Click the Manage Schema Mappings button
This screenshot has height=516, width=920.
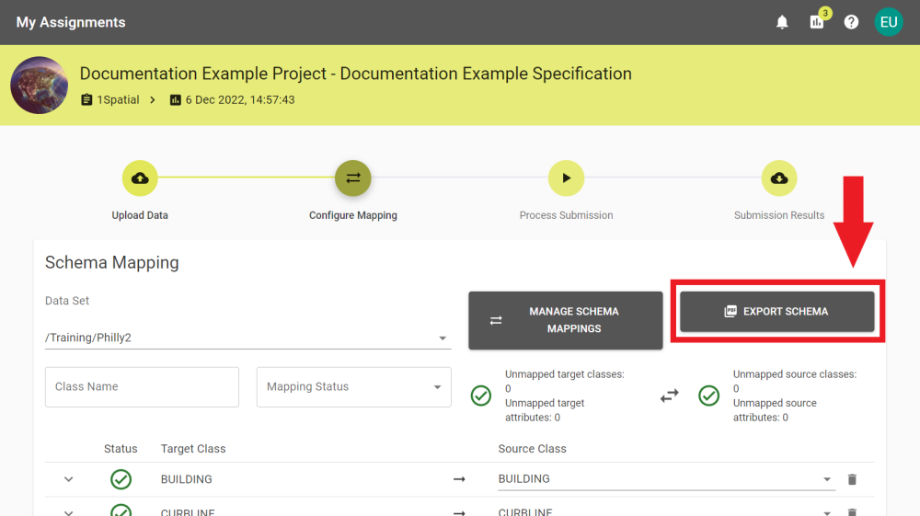point(565,320)
